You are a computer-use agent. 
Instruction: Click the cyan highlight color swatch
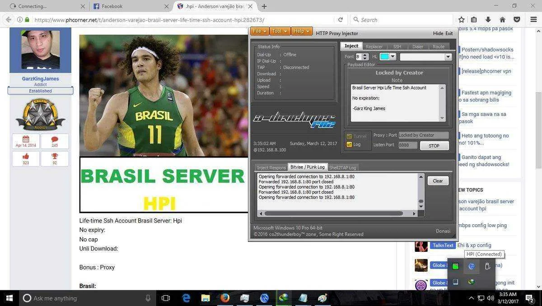384,57
